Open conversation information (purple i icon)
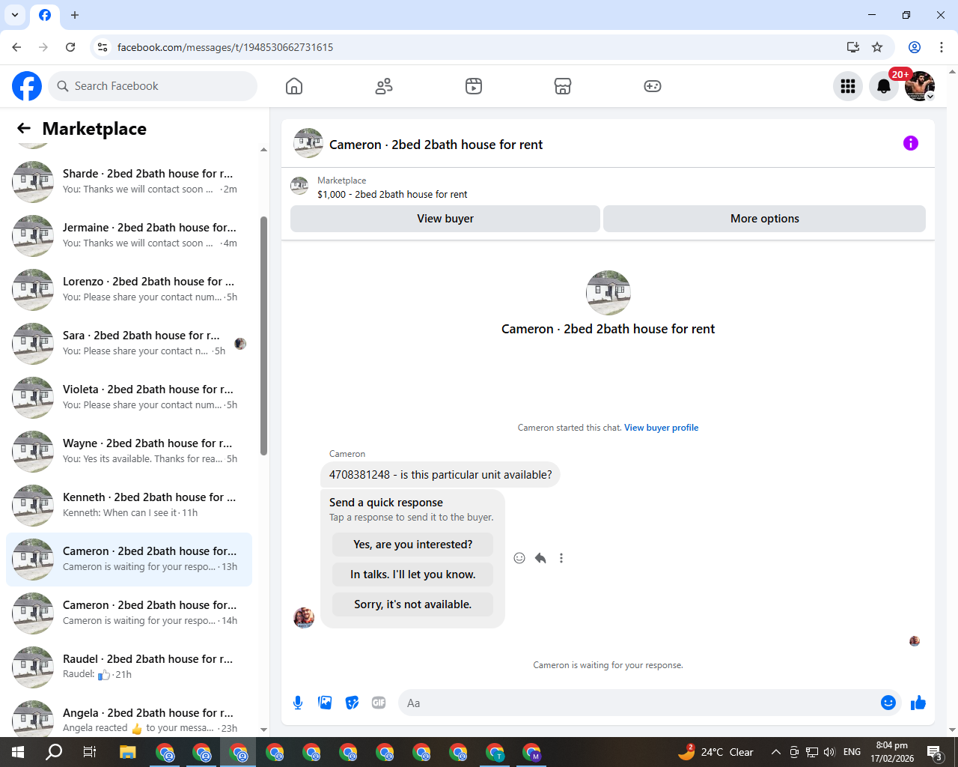The width and height of the screenshot is (958, 767). pos(911,143)
